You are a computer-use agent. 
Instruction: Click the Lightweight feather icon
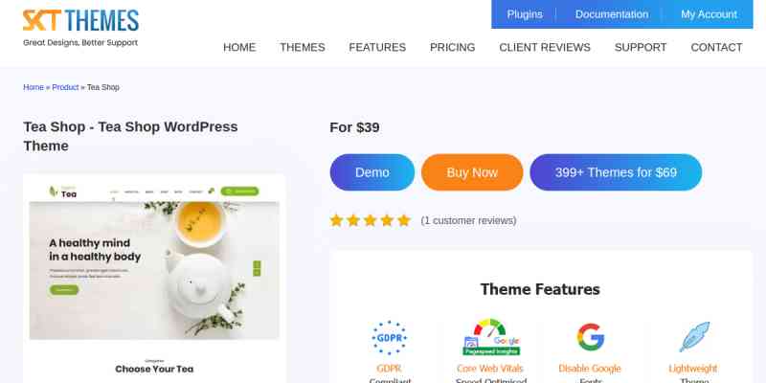coord(694,337)
